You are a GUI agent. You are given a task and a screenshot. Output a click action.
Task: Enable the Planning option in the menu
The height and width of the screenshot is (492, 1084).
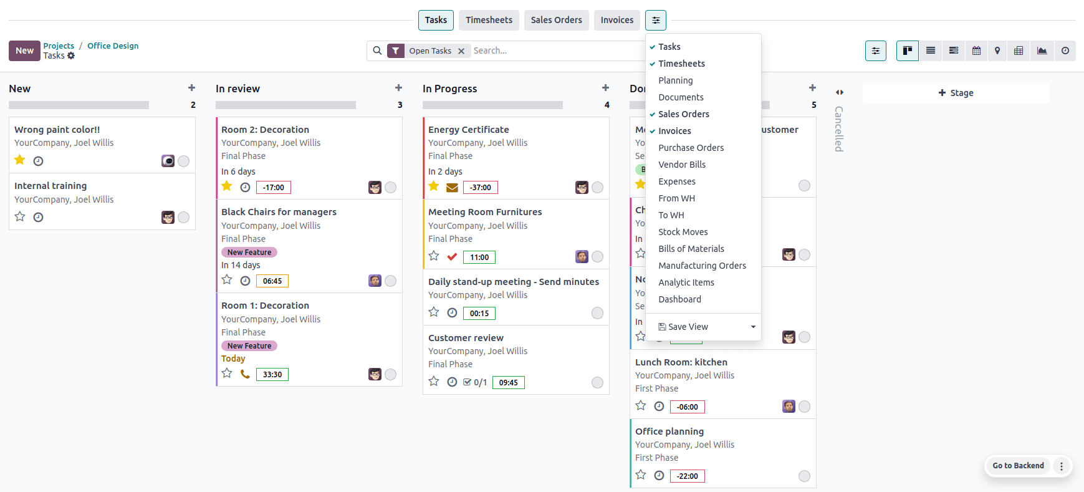pos(675,80)
